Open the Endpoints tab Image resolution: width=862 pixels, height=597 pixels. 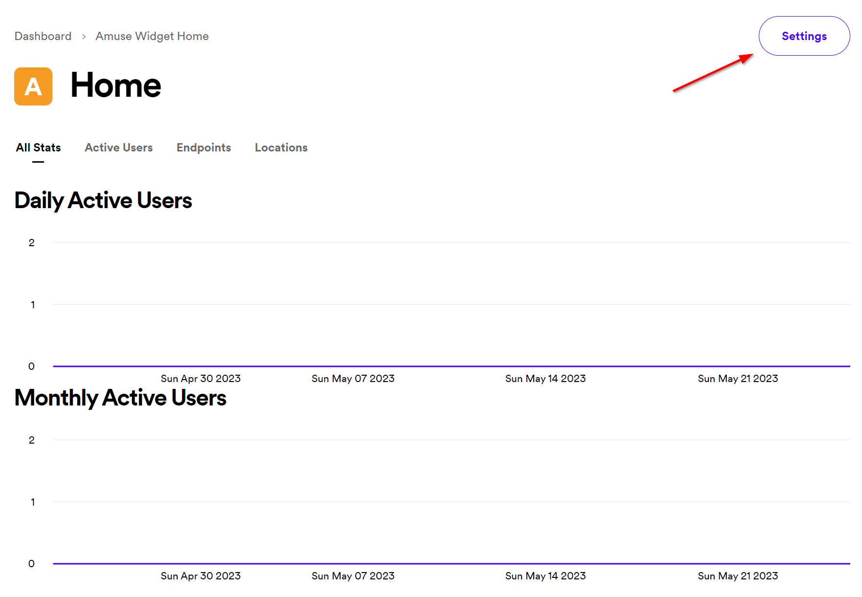click(x=204, y=148)
